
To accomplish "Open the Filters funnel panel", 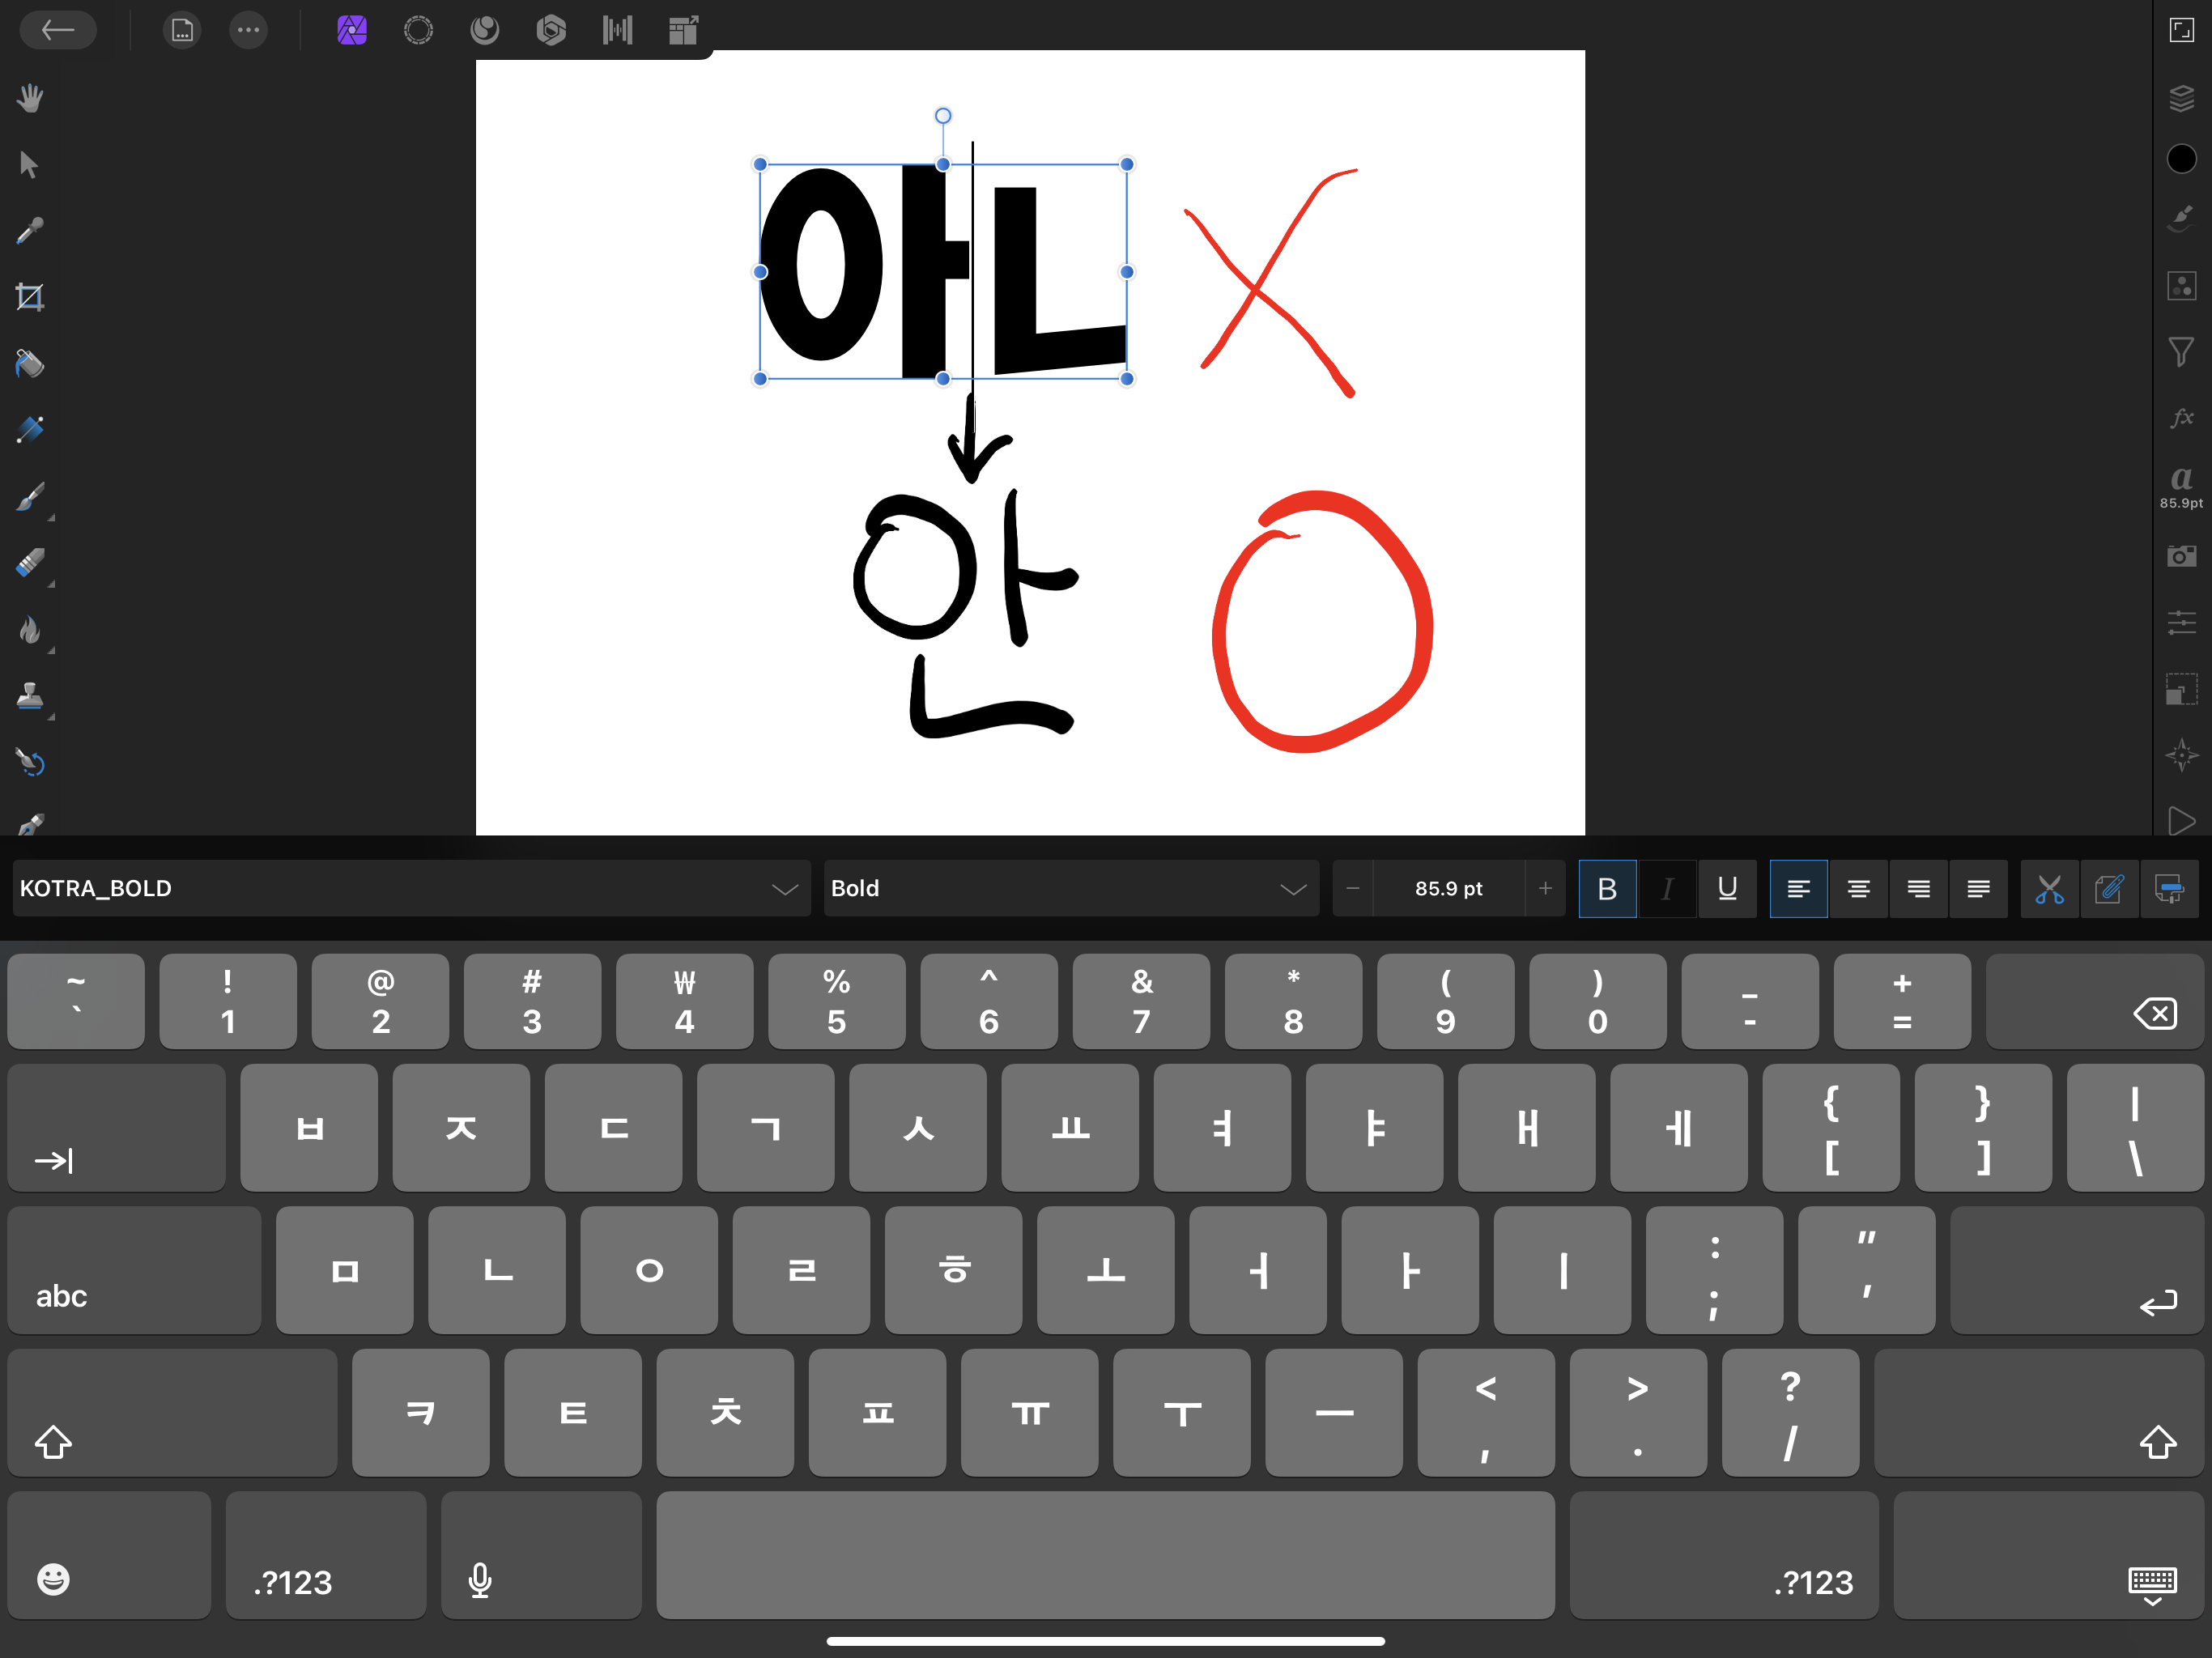I will click(2181, 351).
